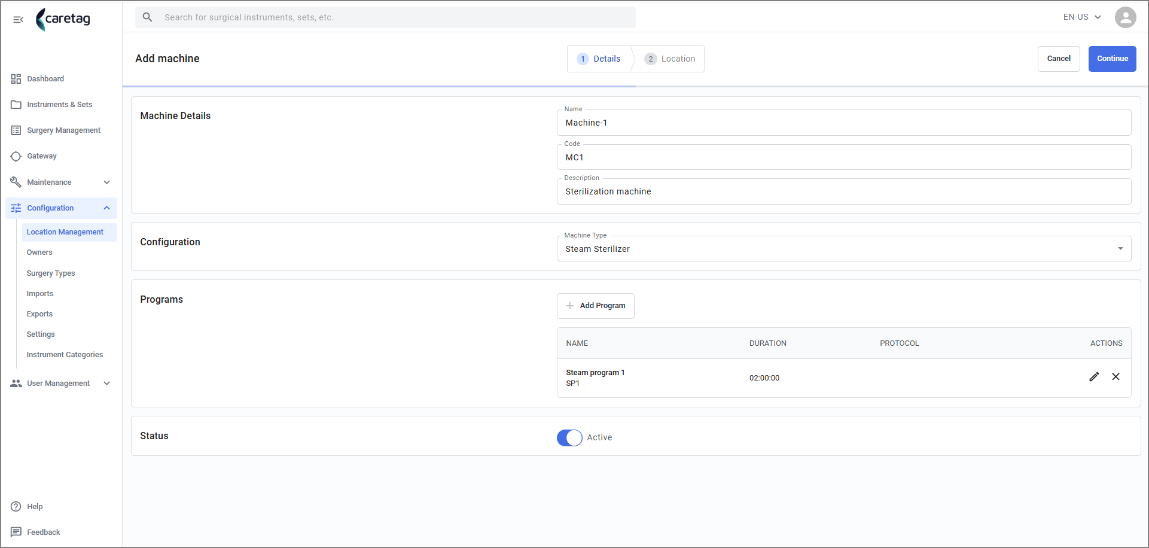
Task: Click the PROTOCOL column header
Action: pyautogui.click(x=900, y=343)
